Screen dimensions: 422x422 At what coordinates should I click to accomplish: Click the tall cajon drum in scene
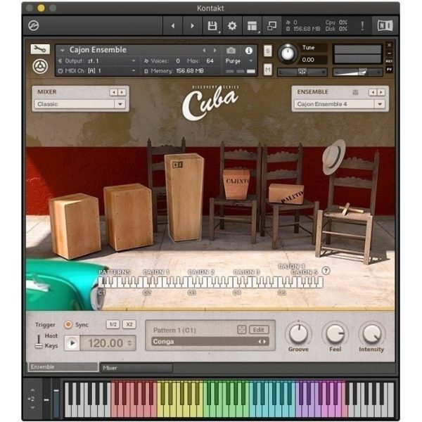tap(184, 197)
